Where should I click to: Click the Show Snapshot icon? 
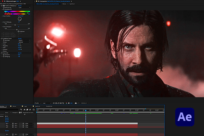pos(78,103)
